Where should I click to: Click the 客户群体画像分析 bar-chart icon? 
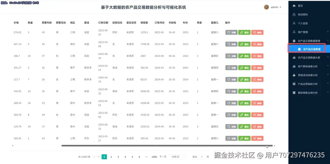click(294, 66)
